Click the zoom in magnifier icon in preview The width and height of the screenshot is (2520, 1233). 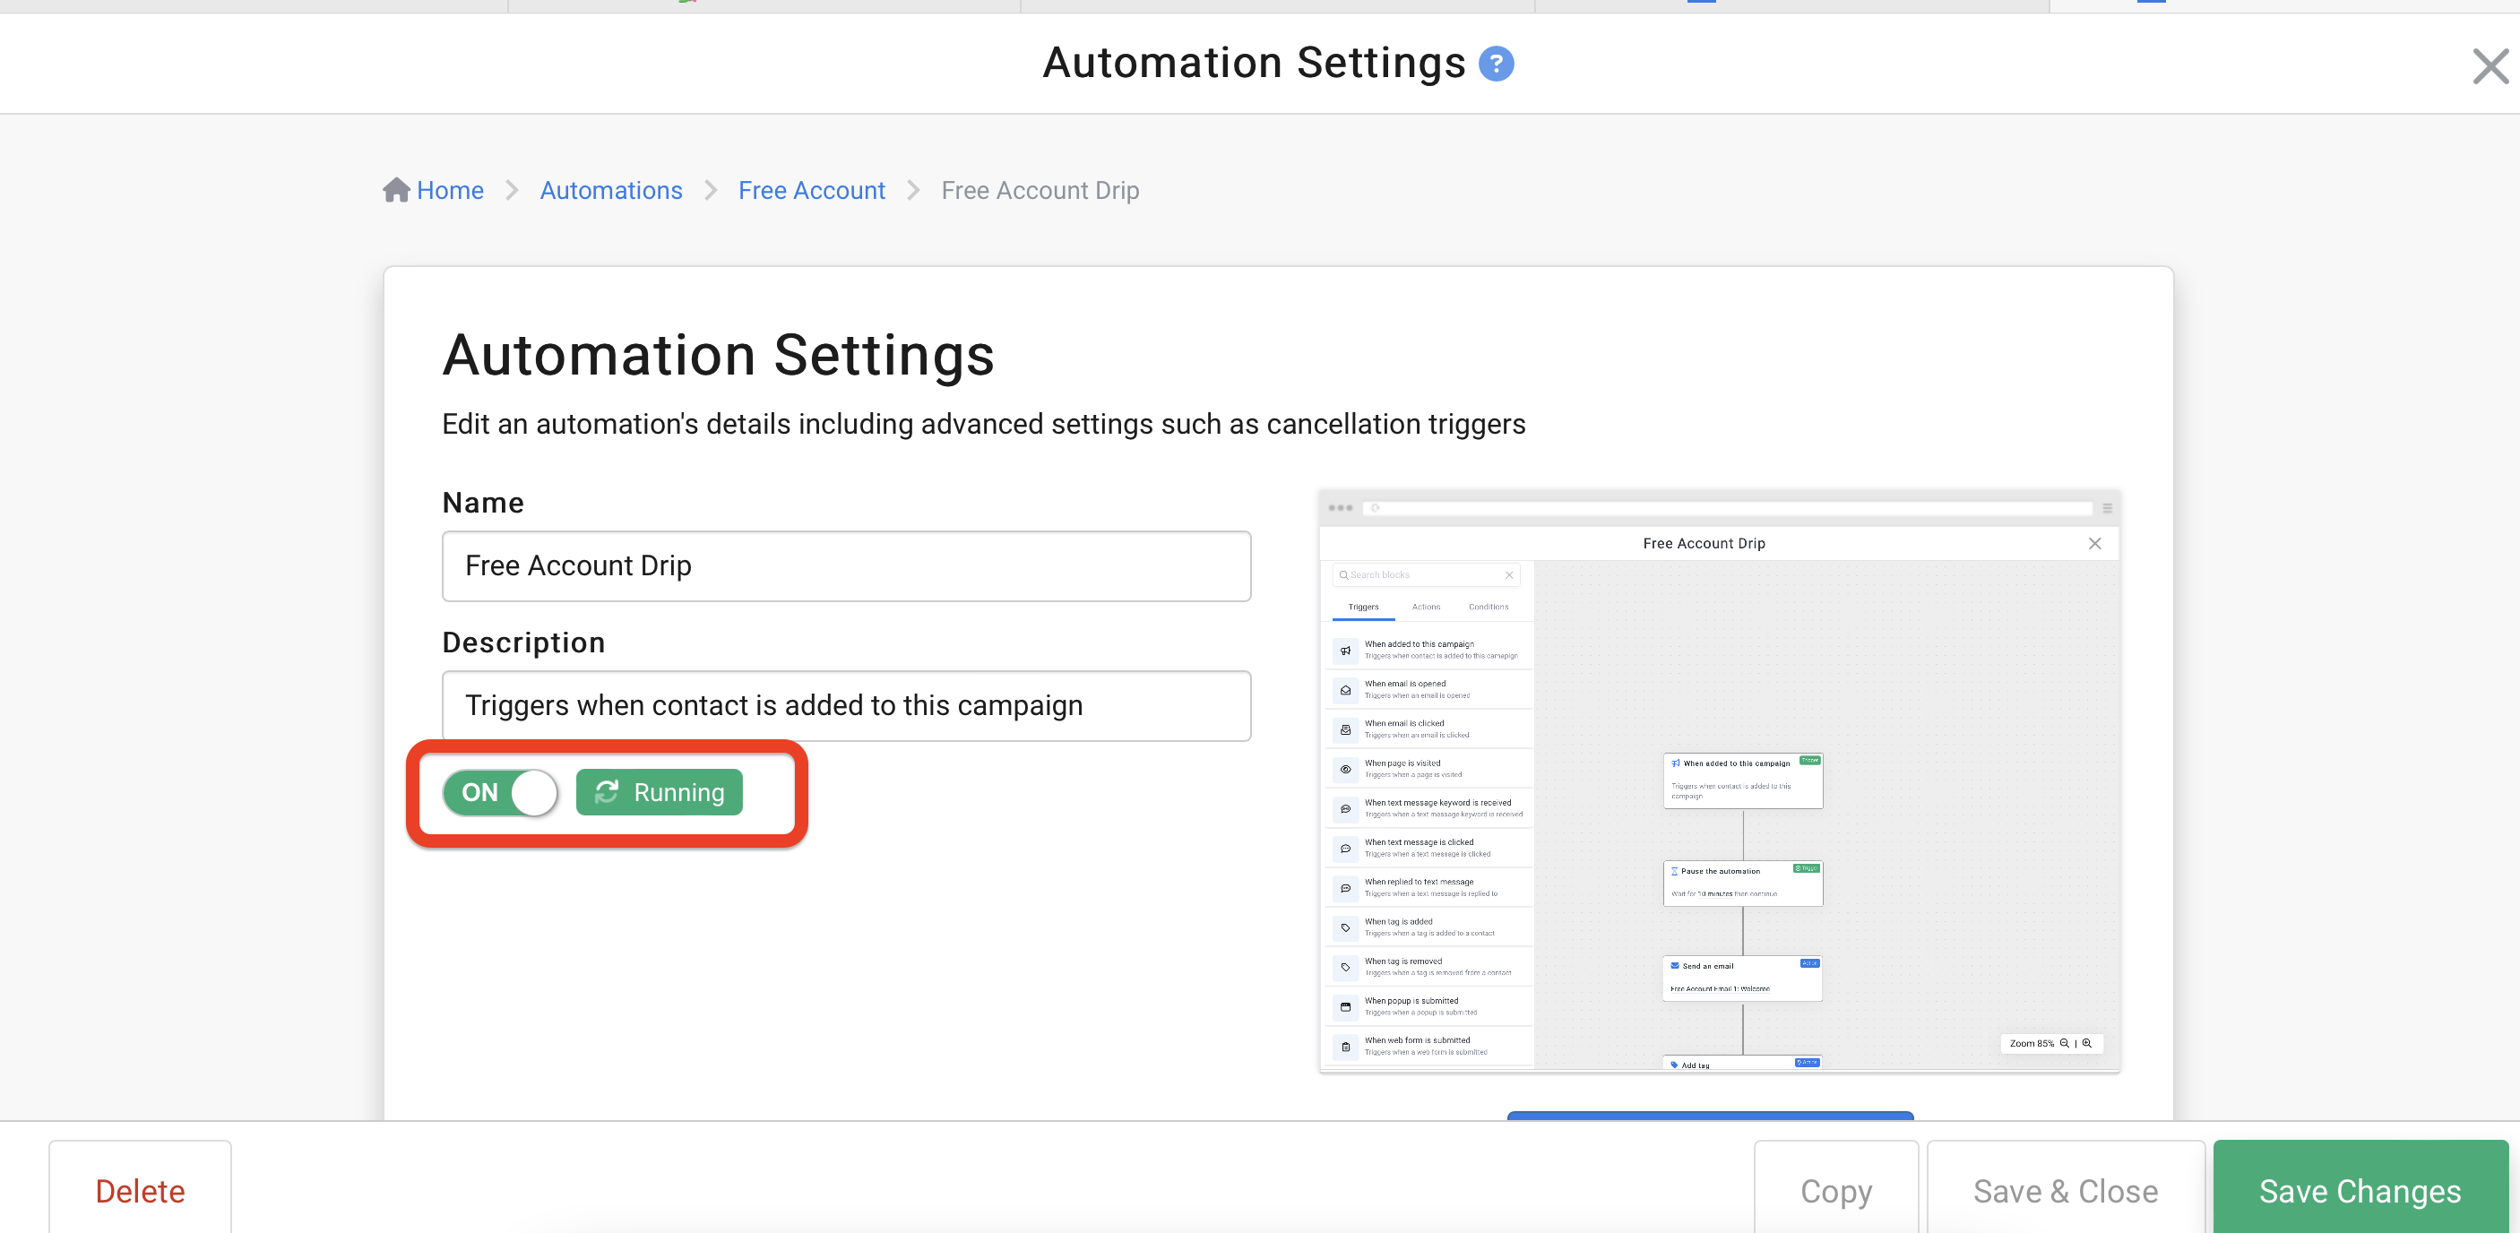(x=2088, y=1043)
